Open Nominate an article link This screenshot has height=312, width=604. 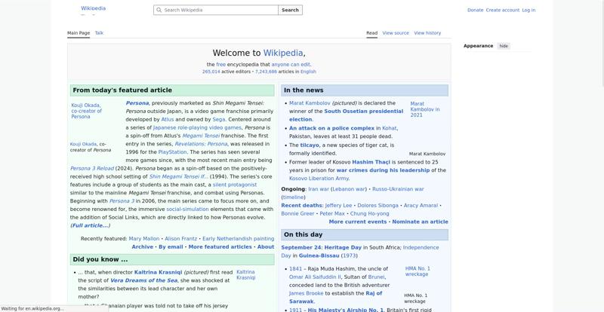[421, 222]
